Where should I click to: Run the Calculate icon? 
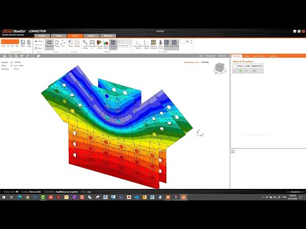(x=92, y=44)
